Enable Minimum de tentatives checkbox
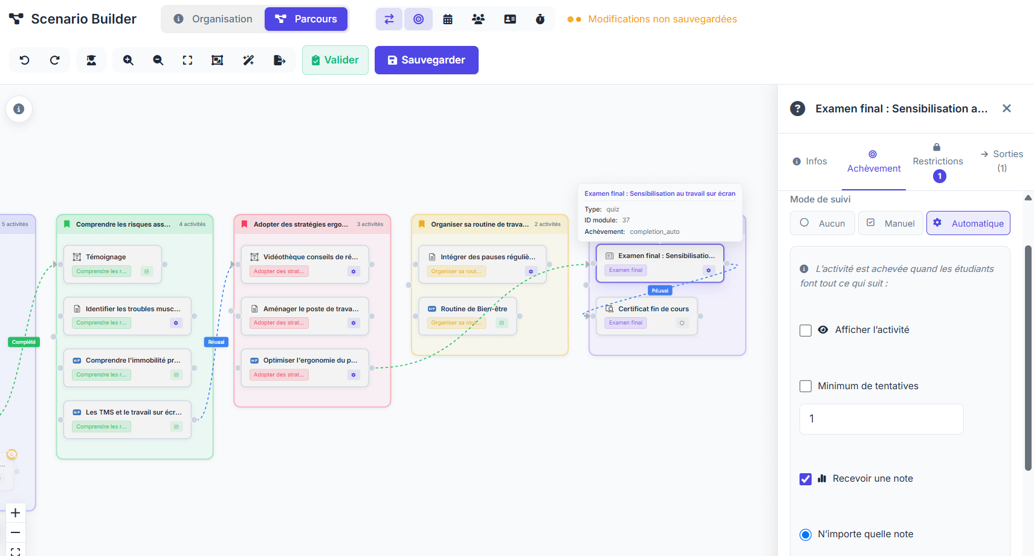1034x556 pixels. (x=806, y=386)
